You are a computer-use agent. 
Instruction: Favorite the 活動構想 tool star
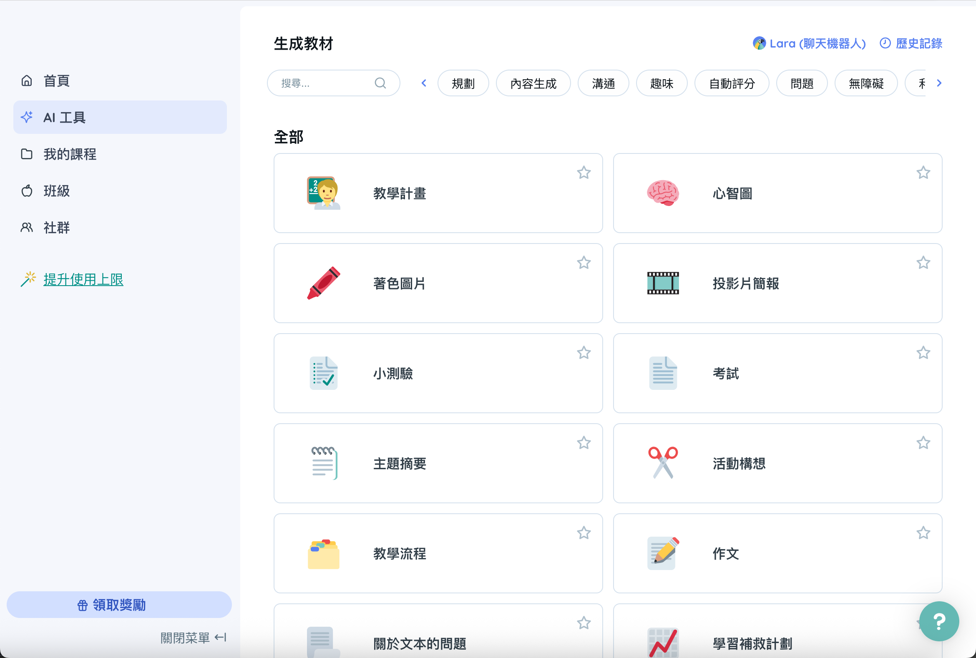pos(923,443)
